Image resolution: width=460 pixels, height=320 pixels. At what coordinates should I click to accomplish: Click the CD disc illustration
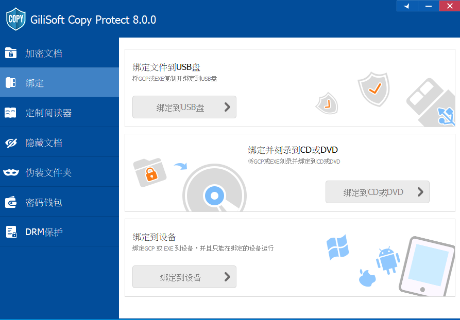(x=214, y=188)
